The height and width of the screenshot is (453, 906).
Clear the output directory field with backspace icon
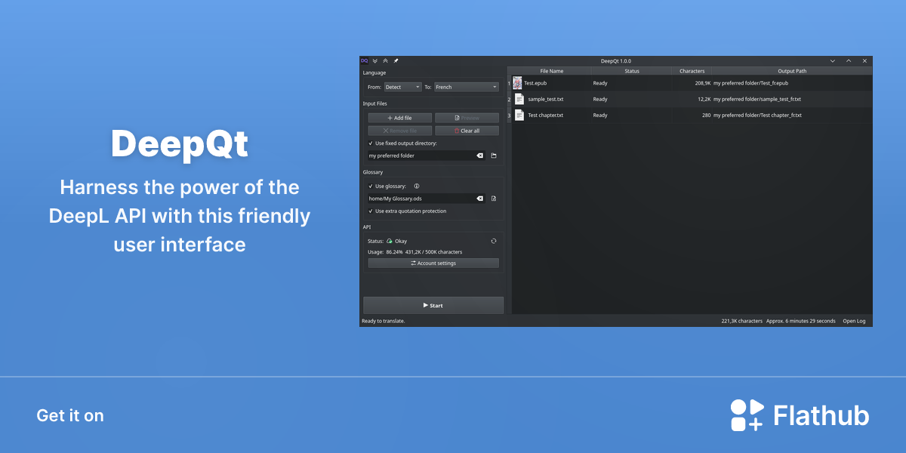(479, 156)
